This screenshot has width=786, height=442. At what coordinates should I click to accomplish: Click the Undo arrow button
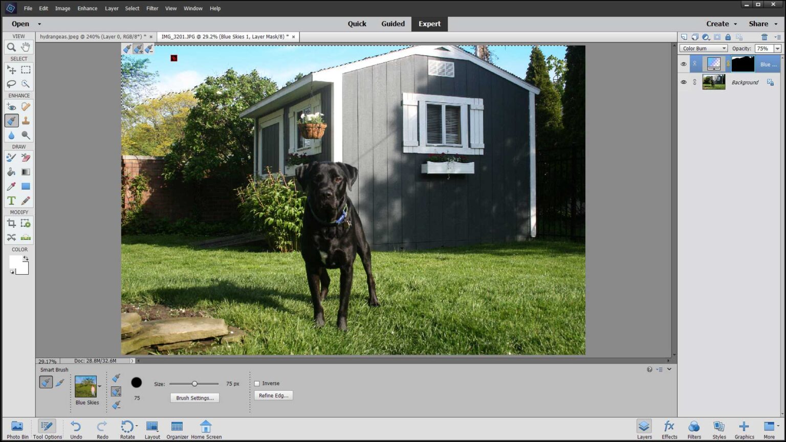[x=76, y=430]
